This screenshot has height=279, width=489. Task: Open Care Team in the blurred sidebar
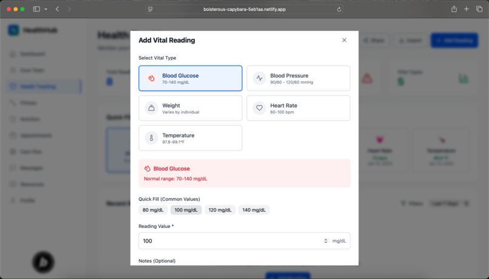44,70
